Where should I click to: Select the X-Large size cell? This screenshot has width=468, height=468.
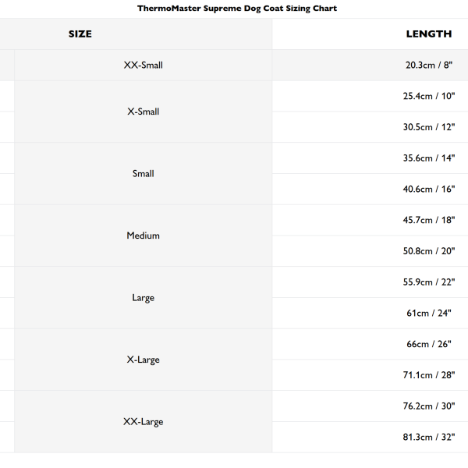point(144,360)
